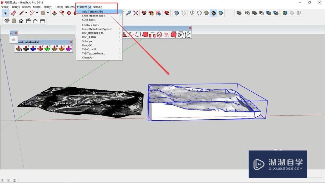
Task: Open the Shape tool dropdown arrow
Action: 48,13
